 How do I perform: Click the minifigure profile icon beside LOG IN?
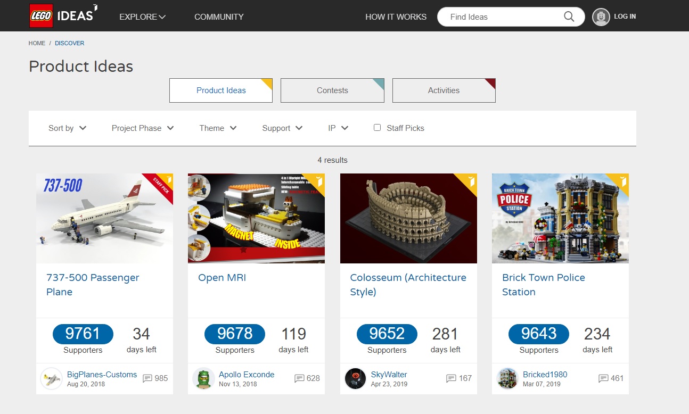click(600, 16)
